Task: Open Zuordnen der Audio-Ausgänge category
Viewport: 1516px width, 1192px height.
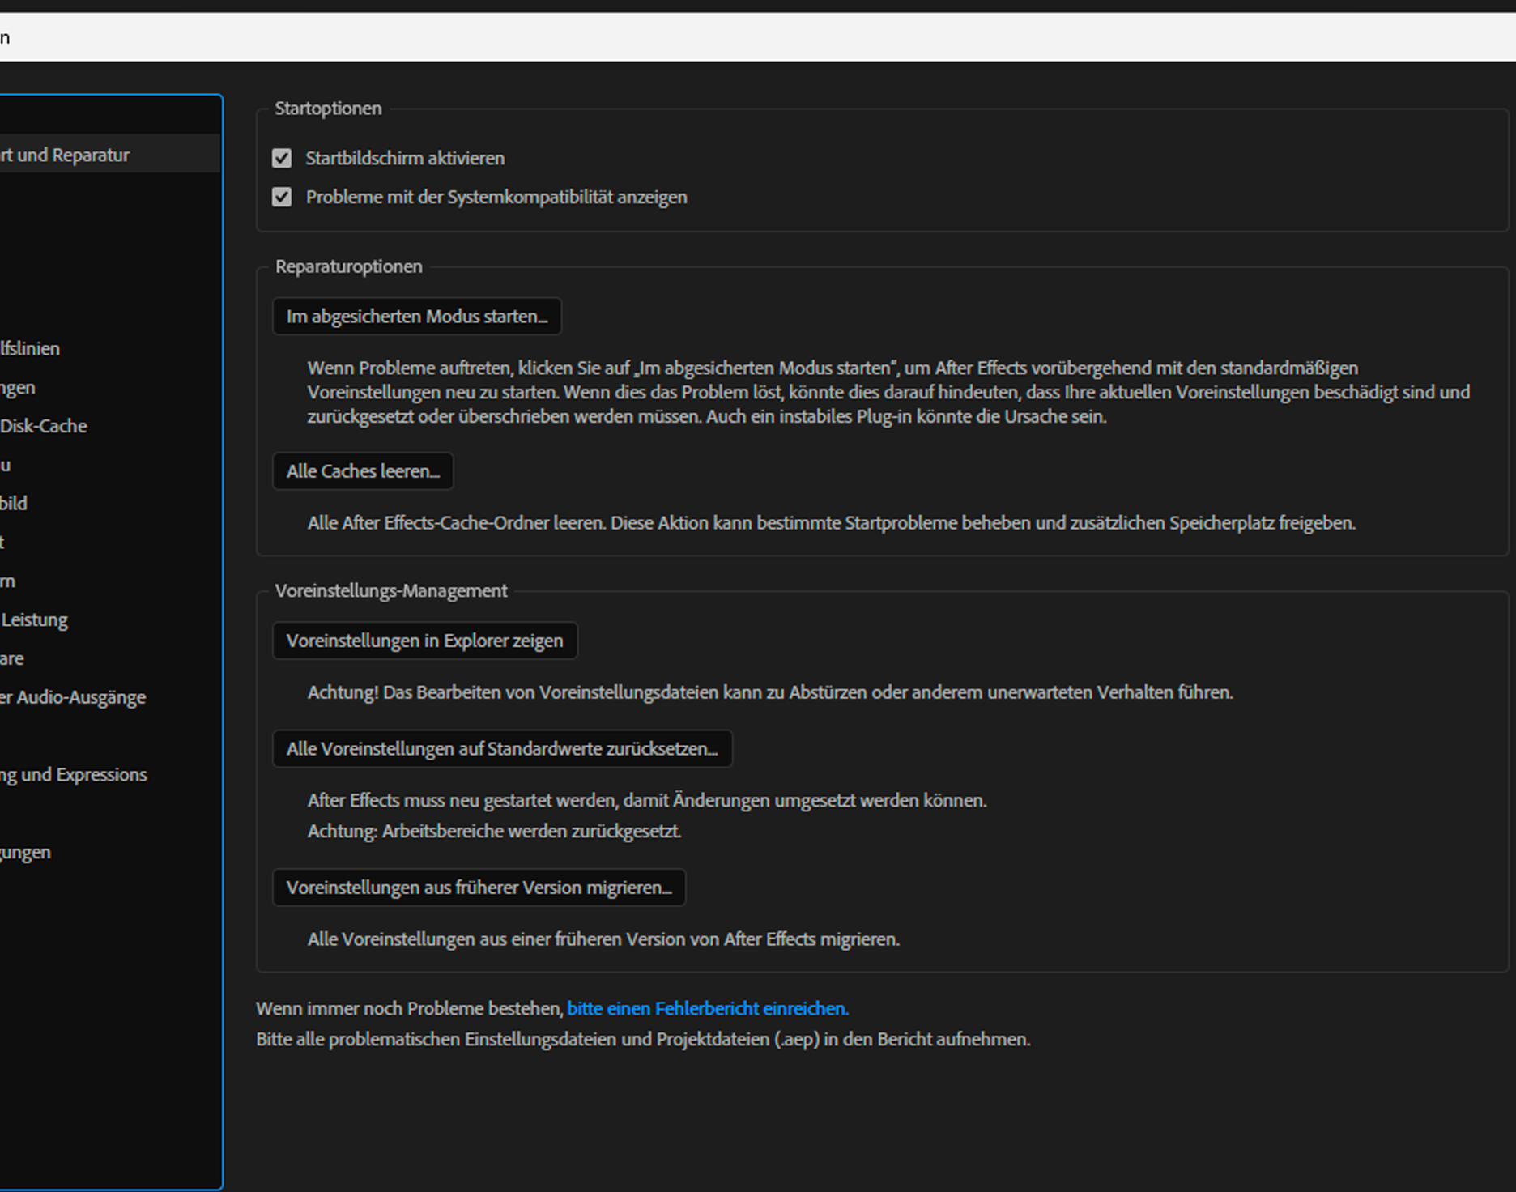Action: click(x=73, y=697)
